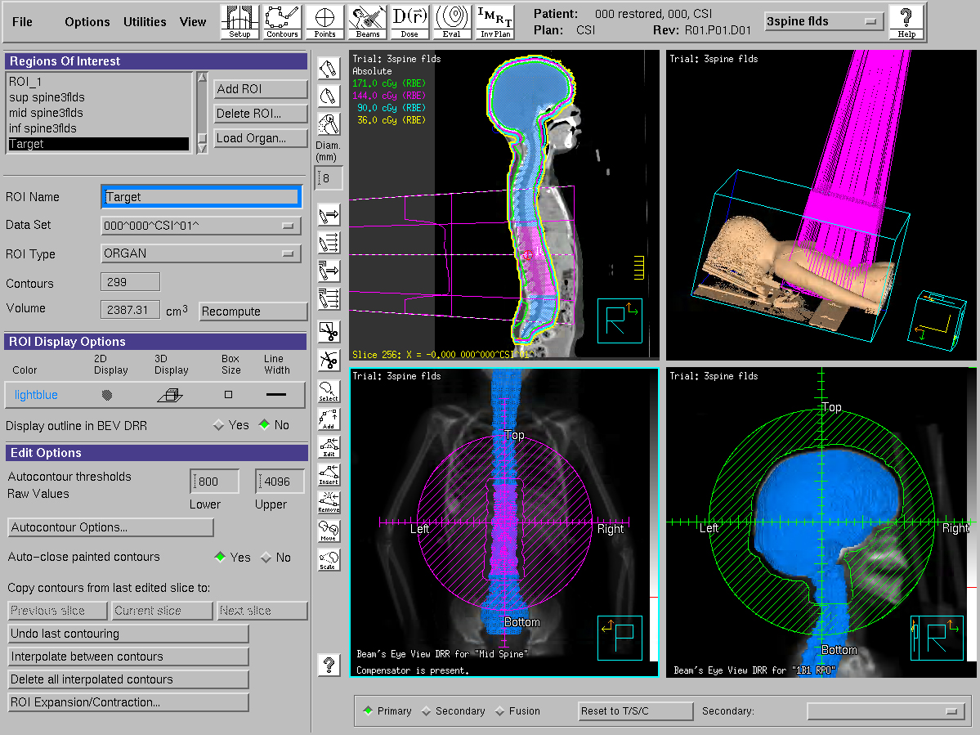Image resolution: width=980 pixels, height=735 pixels.
Task: Select the point-by-point pencil contour tool
Action: (x=329, y=69)
